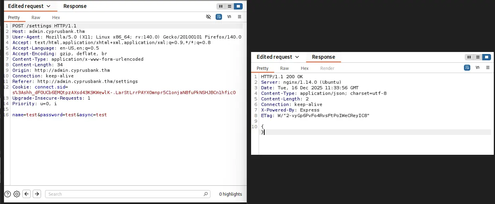
Task: Toggle \n non-printable characters in left panel
Action: (x=229, y=17)
